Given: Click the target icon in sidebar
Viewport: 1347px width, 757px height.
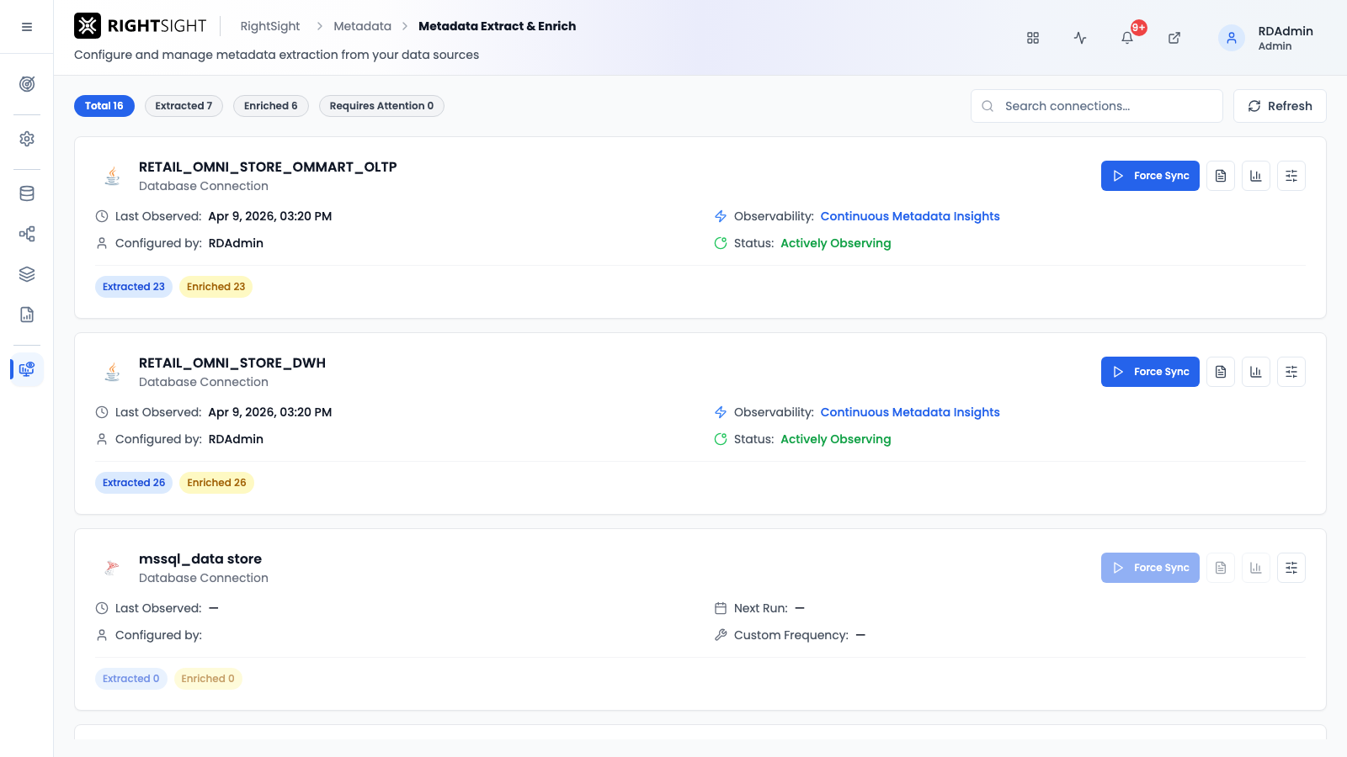Looking at the screenshot, I should pos(27,84).
